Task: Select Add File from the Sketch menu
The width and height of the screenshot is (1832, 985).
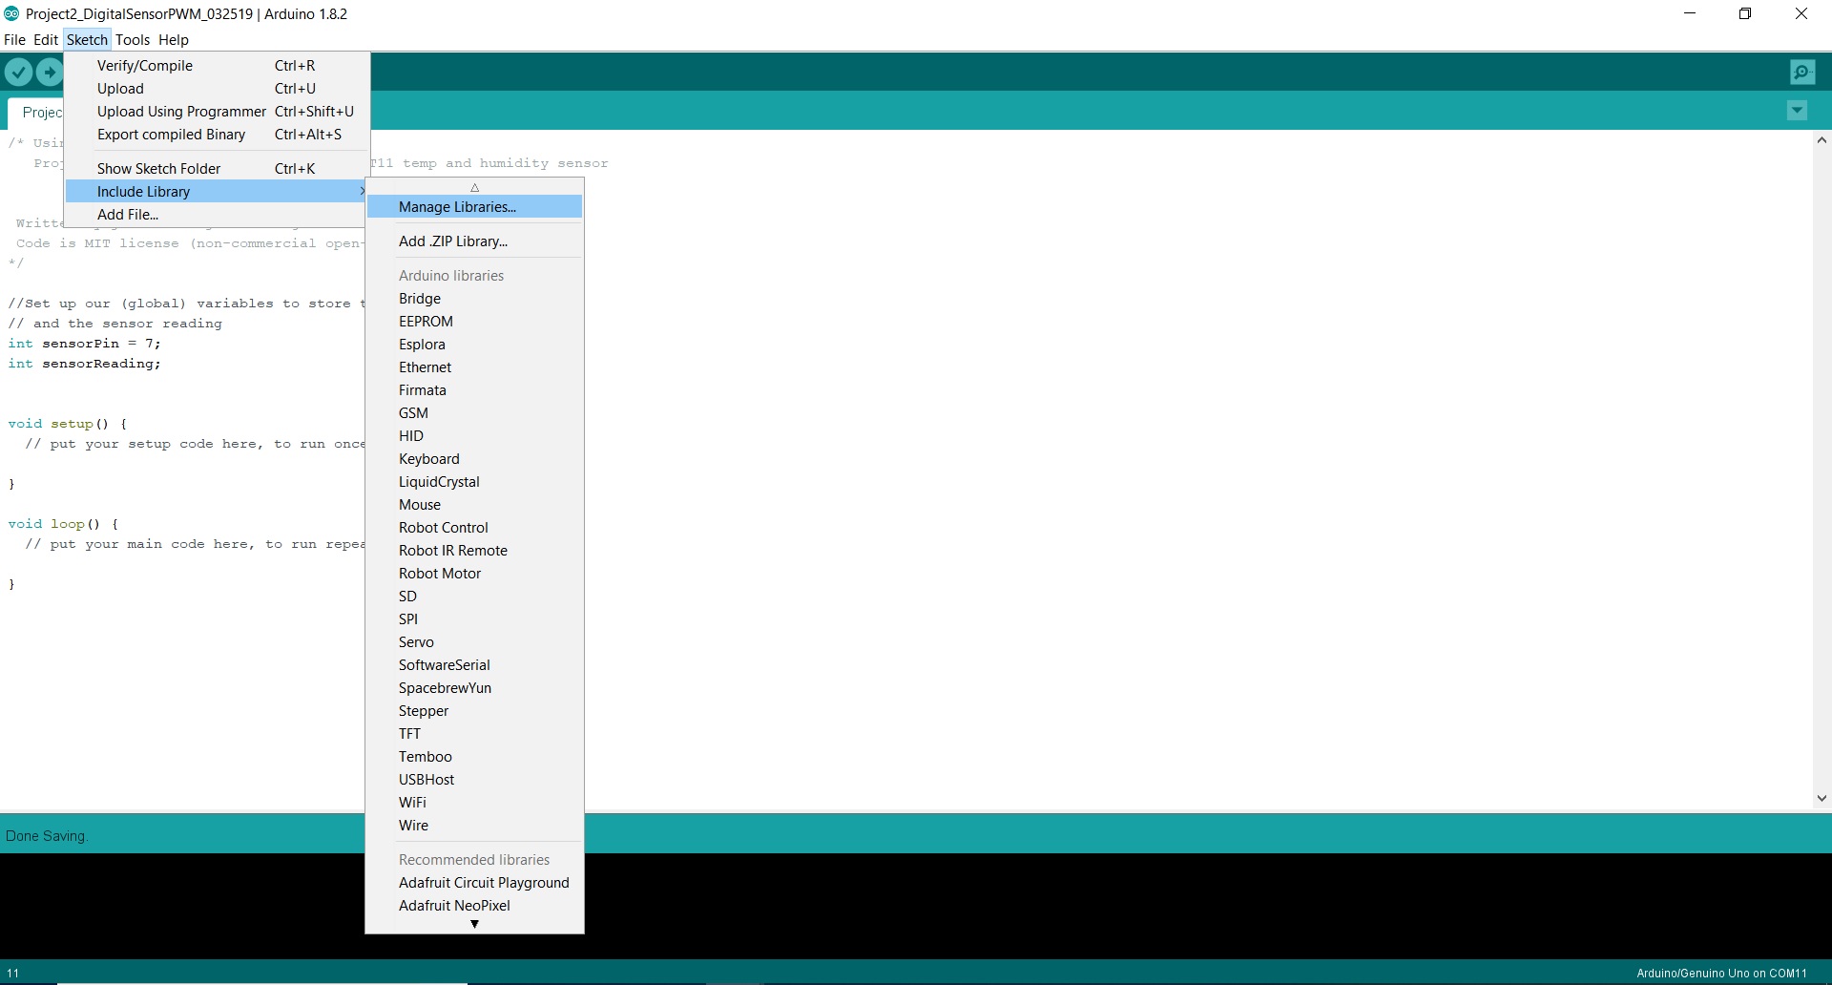Action: [127, 214]
